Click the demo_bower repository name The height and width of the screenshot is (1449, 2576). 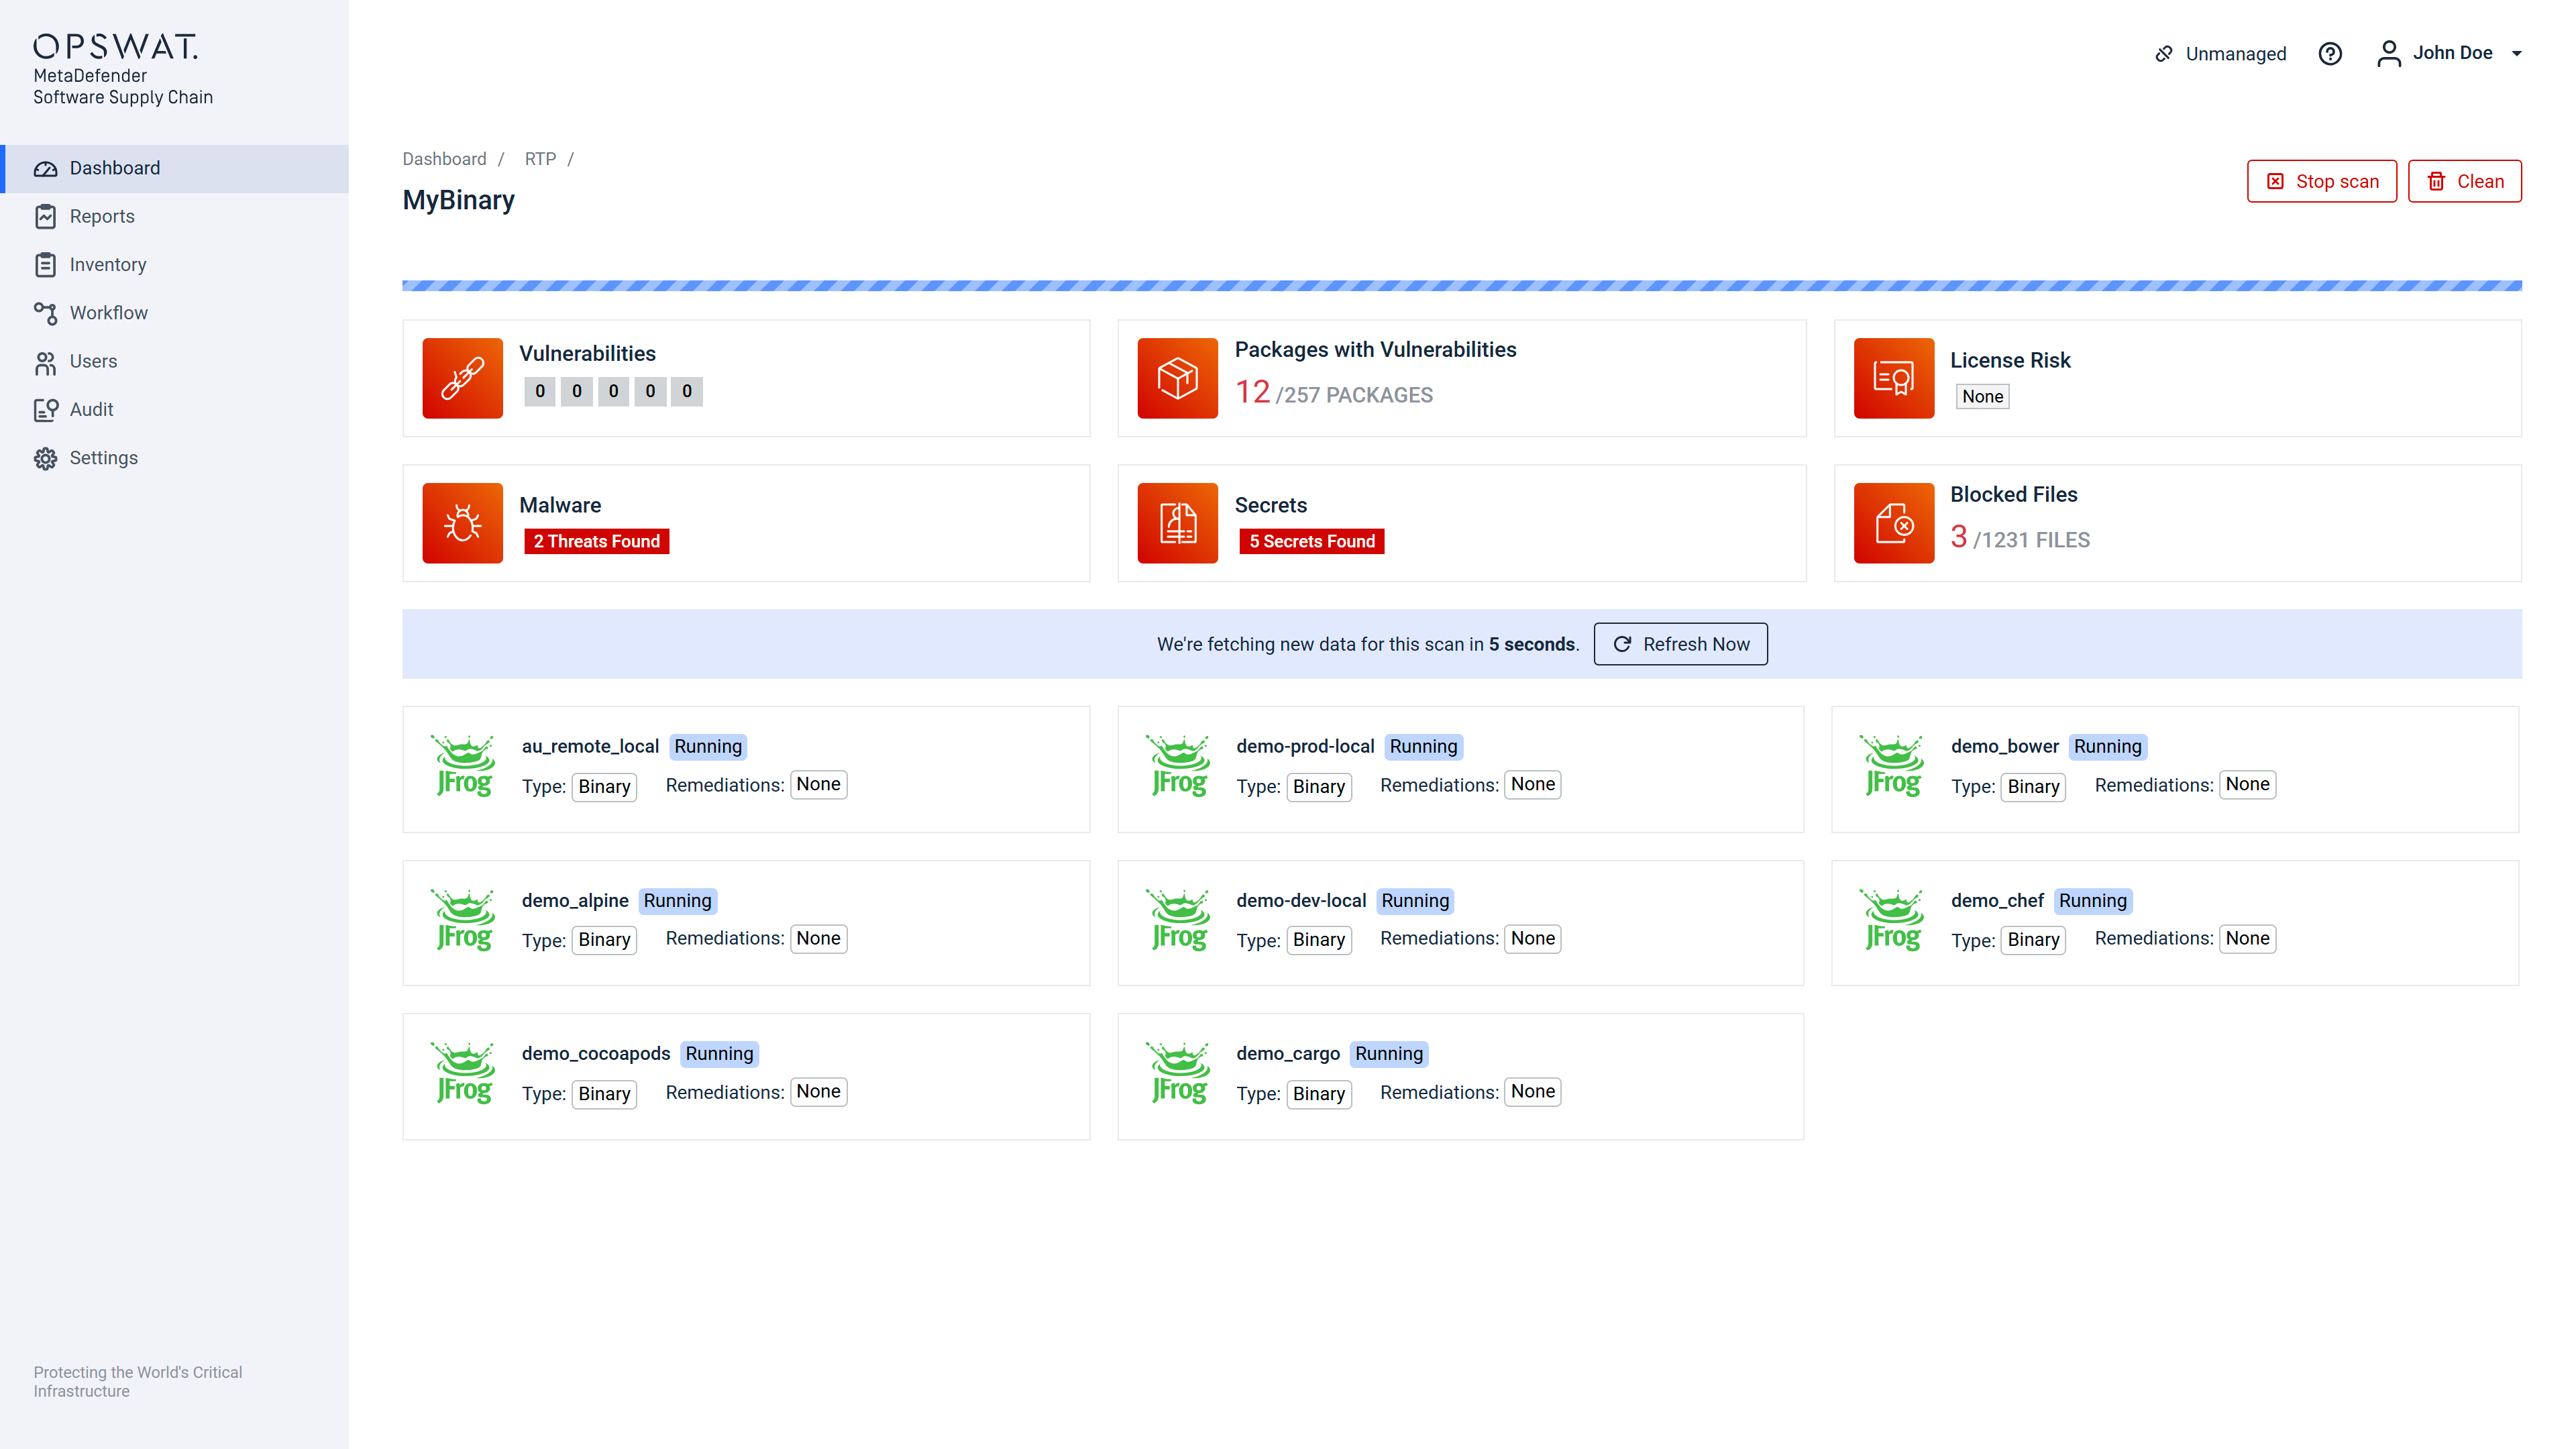pos(2004,746)
